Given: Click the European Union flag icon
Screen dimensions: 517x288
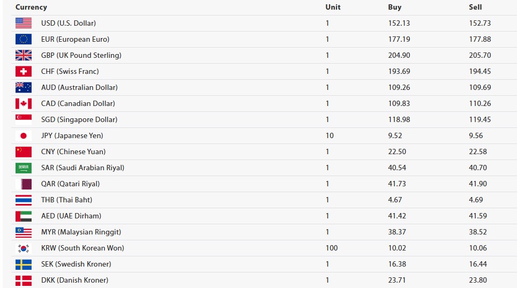Looking at the screenshot, I should 24,39.
